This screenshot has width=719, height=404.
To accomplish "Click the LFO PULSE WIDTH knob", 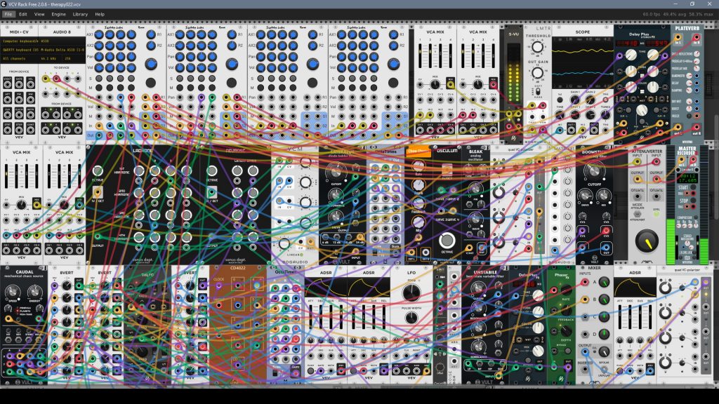I will tap(411, 318).
